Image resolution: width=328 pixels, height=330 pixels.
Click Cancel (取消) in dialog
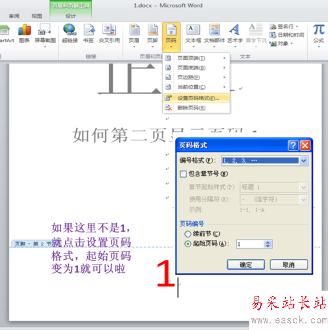click(x=289, y=265)
